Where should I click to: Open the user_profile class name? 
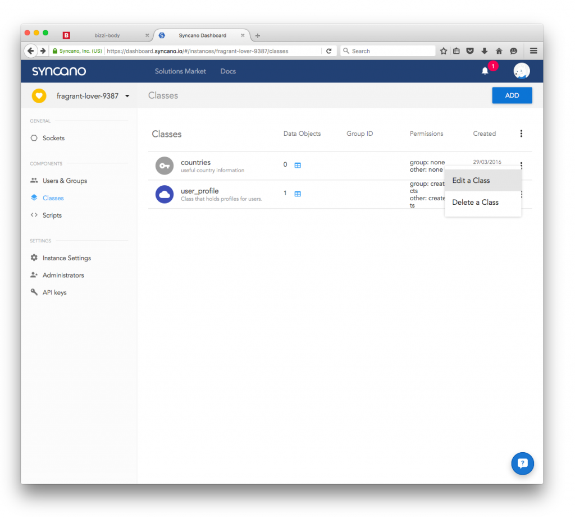click(199, 191)
